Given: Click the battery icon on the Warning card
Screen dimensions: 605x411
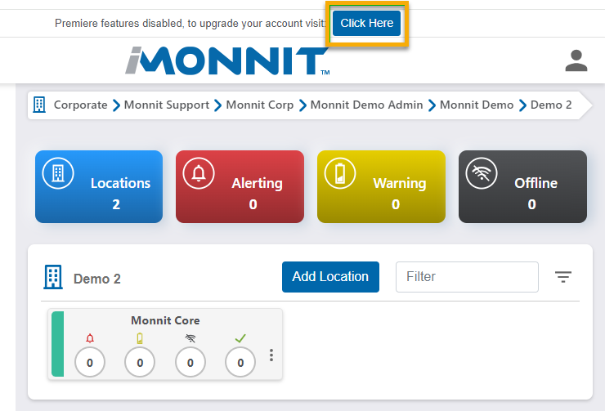Looking at the screenshot, I should (x=340, y=173).
